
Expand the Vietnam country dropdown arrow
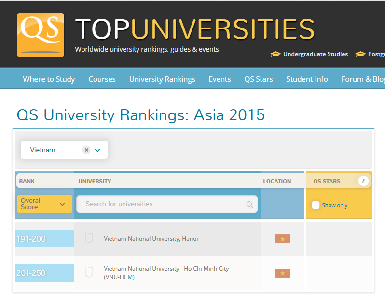click(98, 150)
